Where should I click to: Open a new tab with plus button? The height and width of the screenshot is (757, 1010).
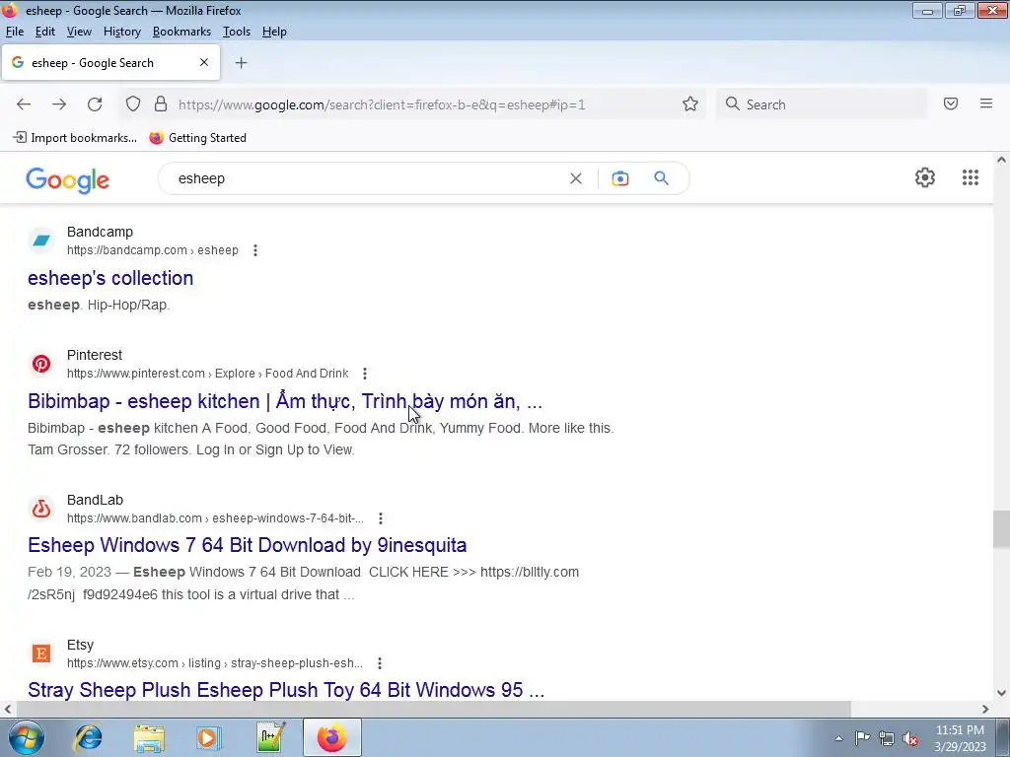241,62
